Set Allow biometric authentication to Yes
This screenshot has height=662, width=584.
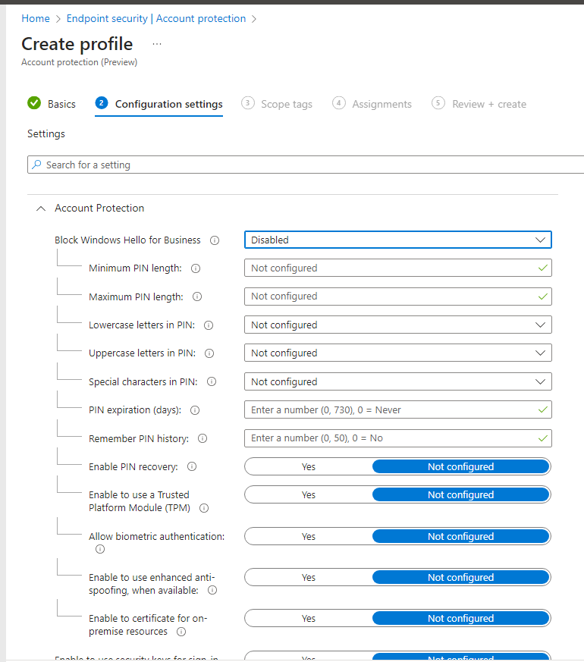[x=308, y=536]
